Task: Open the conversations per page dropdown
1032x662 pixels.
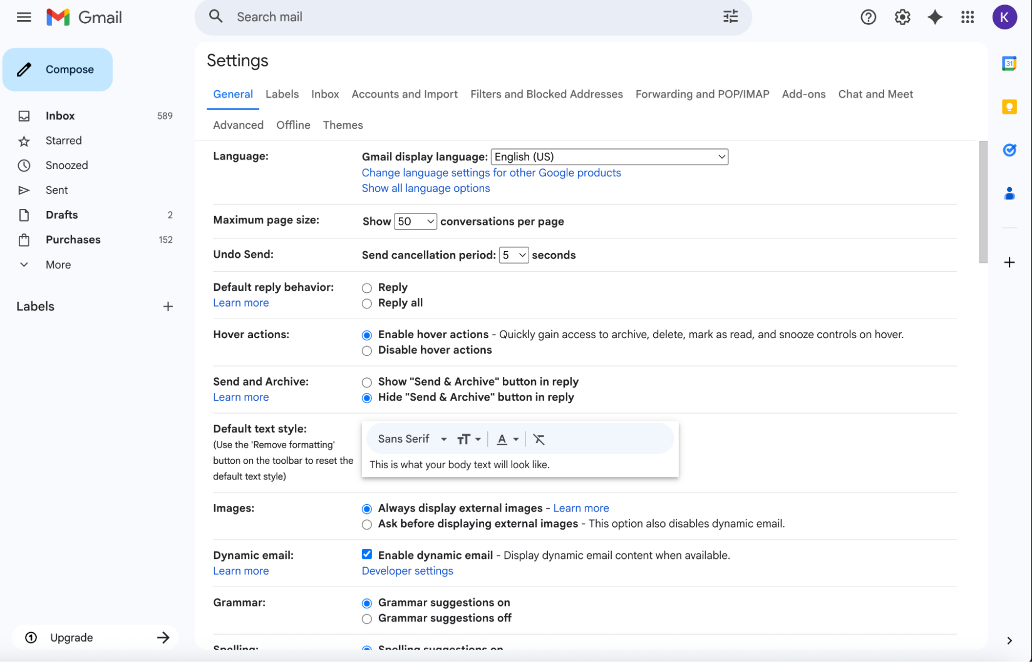Action: [x=415, y=221]
